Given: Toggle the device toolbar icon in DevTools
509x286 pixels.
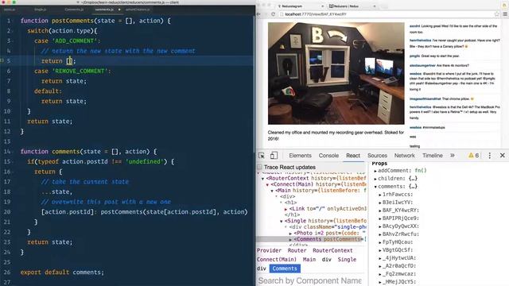Looking at the screenshot, I should click(274, 156).
